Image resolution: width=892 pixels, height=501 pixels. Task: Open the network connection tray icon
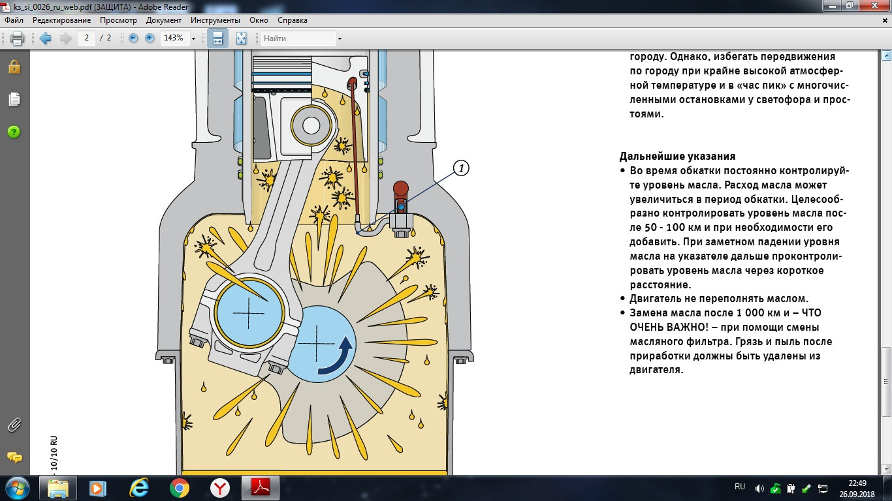(822, 488)
